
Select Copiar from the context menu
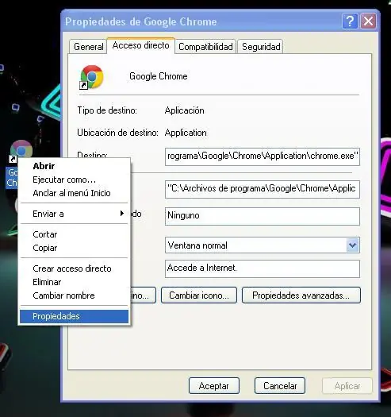(x=75, y=248)
